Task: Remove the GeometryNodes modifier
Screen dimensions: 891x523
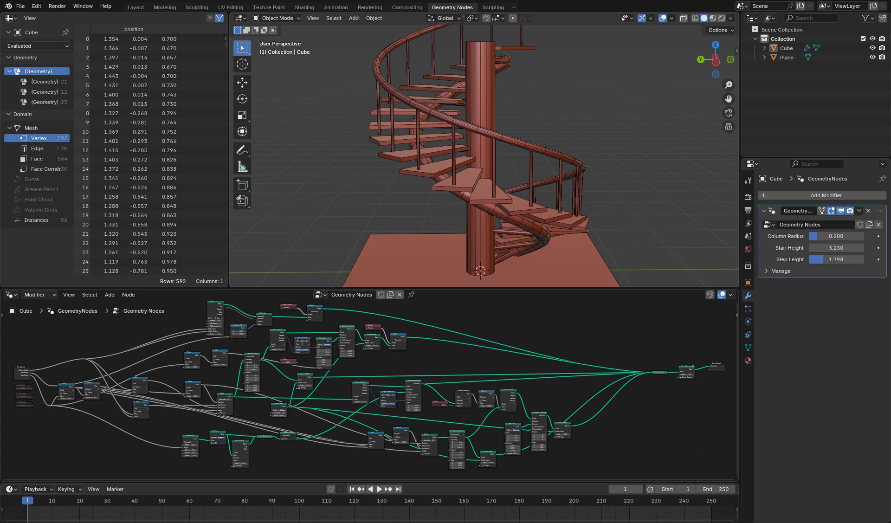Action: 868,211
